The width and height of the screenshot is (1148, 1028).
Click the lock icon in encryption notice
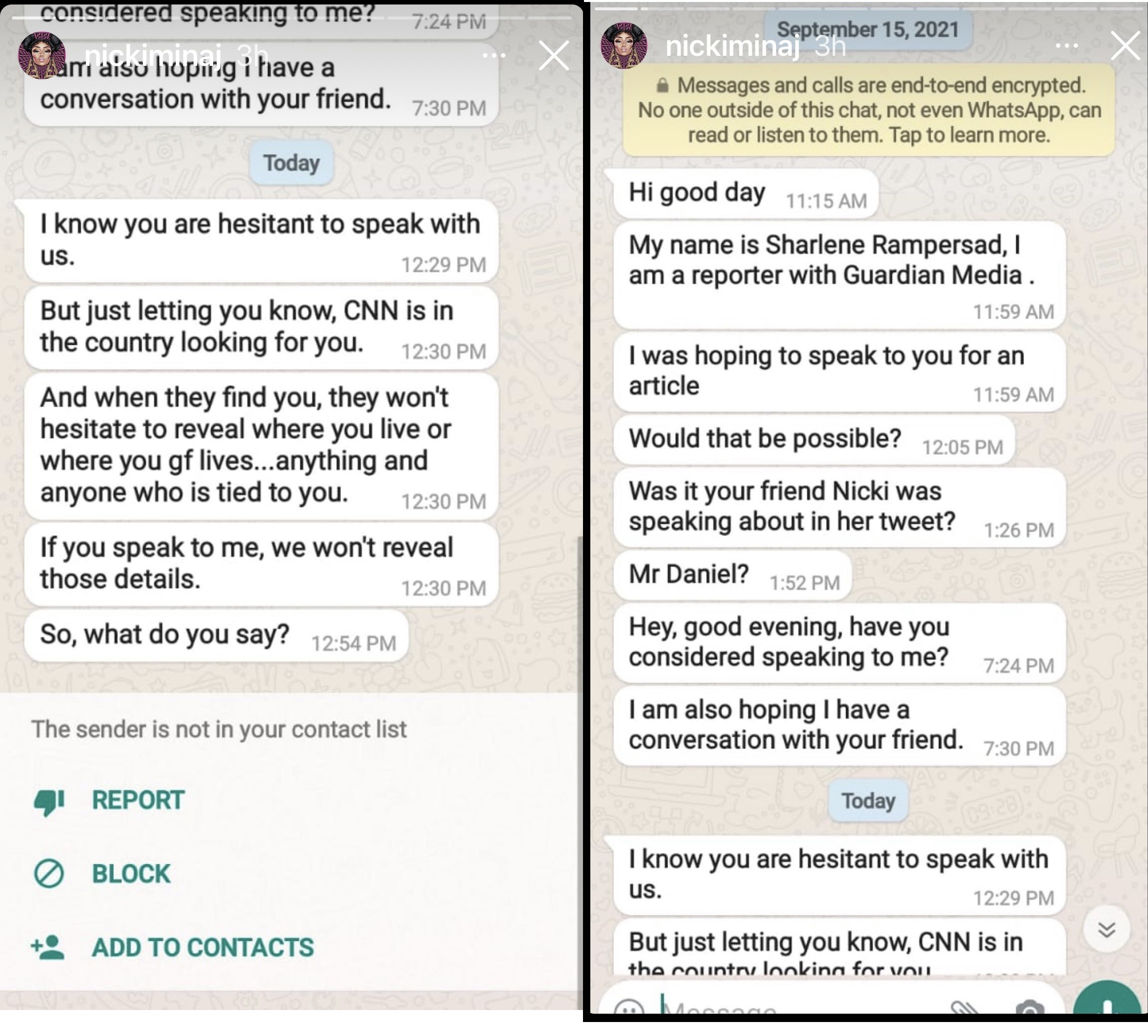pyautogui.click(x=662, y=85)
